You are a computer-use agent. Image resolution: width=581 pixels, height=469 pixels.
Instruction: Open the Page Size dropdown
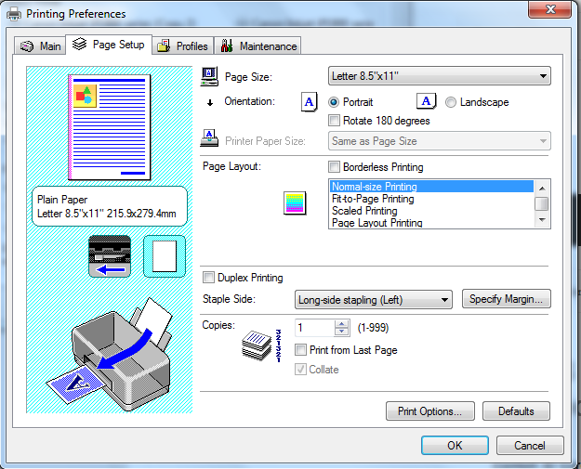[x=440, y=76]
